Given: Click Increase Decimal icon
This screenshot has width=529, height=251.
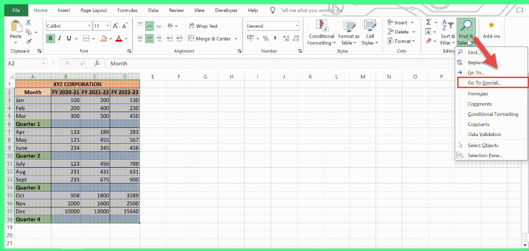Looking at the screenshot, I should [x=287, y=38].
